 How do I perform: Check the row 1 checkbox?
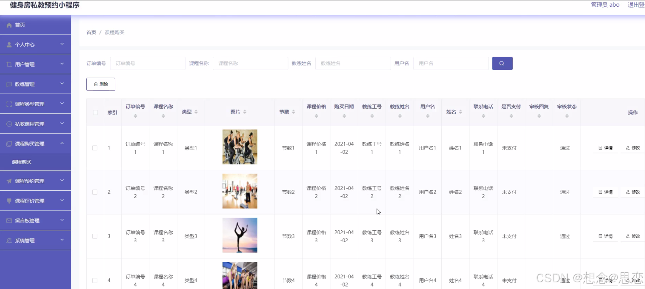pos(95,148)
